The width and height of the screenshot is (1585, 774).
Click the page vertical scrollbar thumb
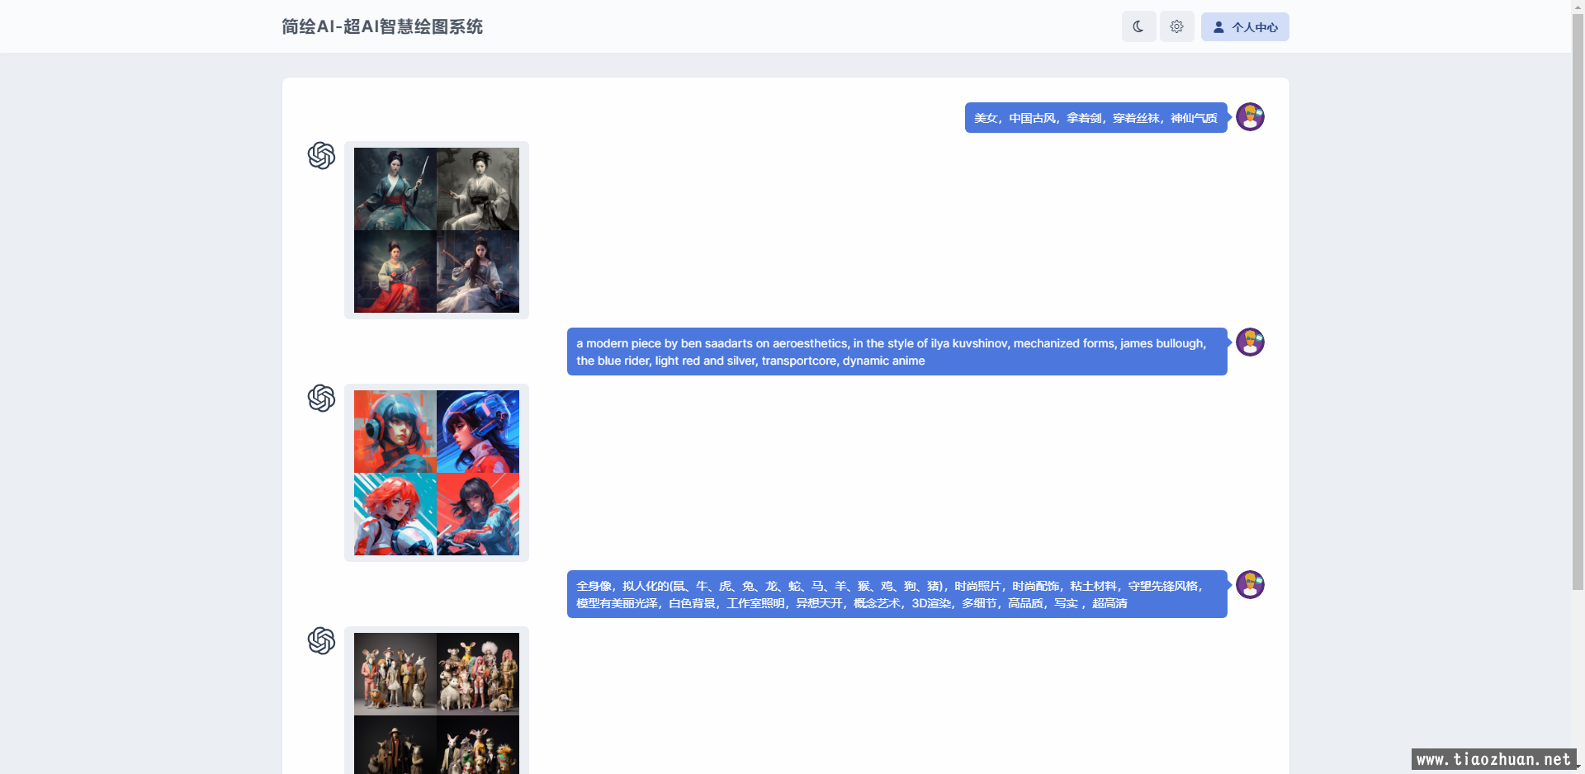pyautogui.click(x=1578, y=301)
